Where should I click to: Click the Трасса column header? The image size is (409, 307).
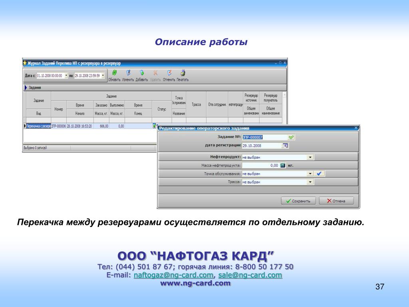[x=196, y=104]
